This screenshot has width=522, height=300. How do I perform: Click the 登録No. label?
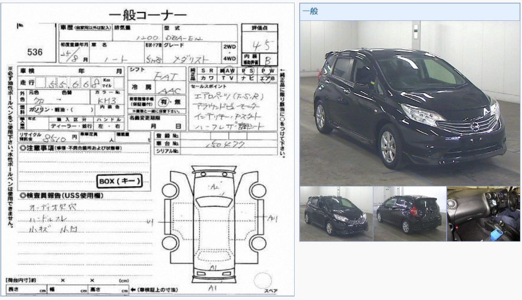click(167, 135)
